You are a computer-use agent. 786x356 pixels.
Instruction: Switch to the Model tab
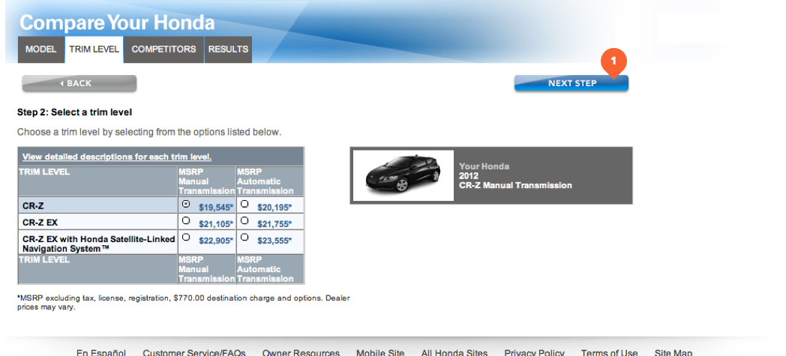click(40, 49)
